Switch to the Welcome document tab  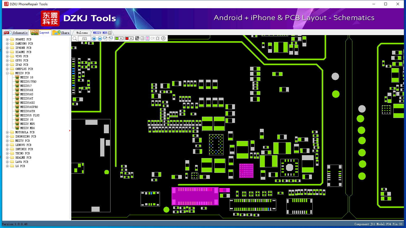pos(82,33)
